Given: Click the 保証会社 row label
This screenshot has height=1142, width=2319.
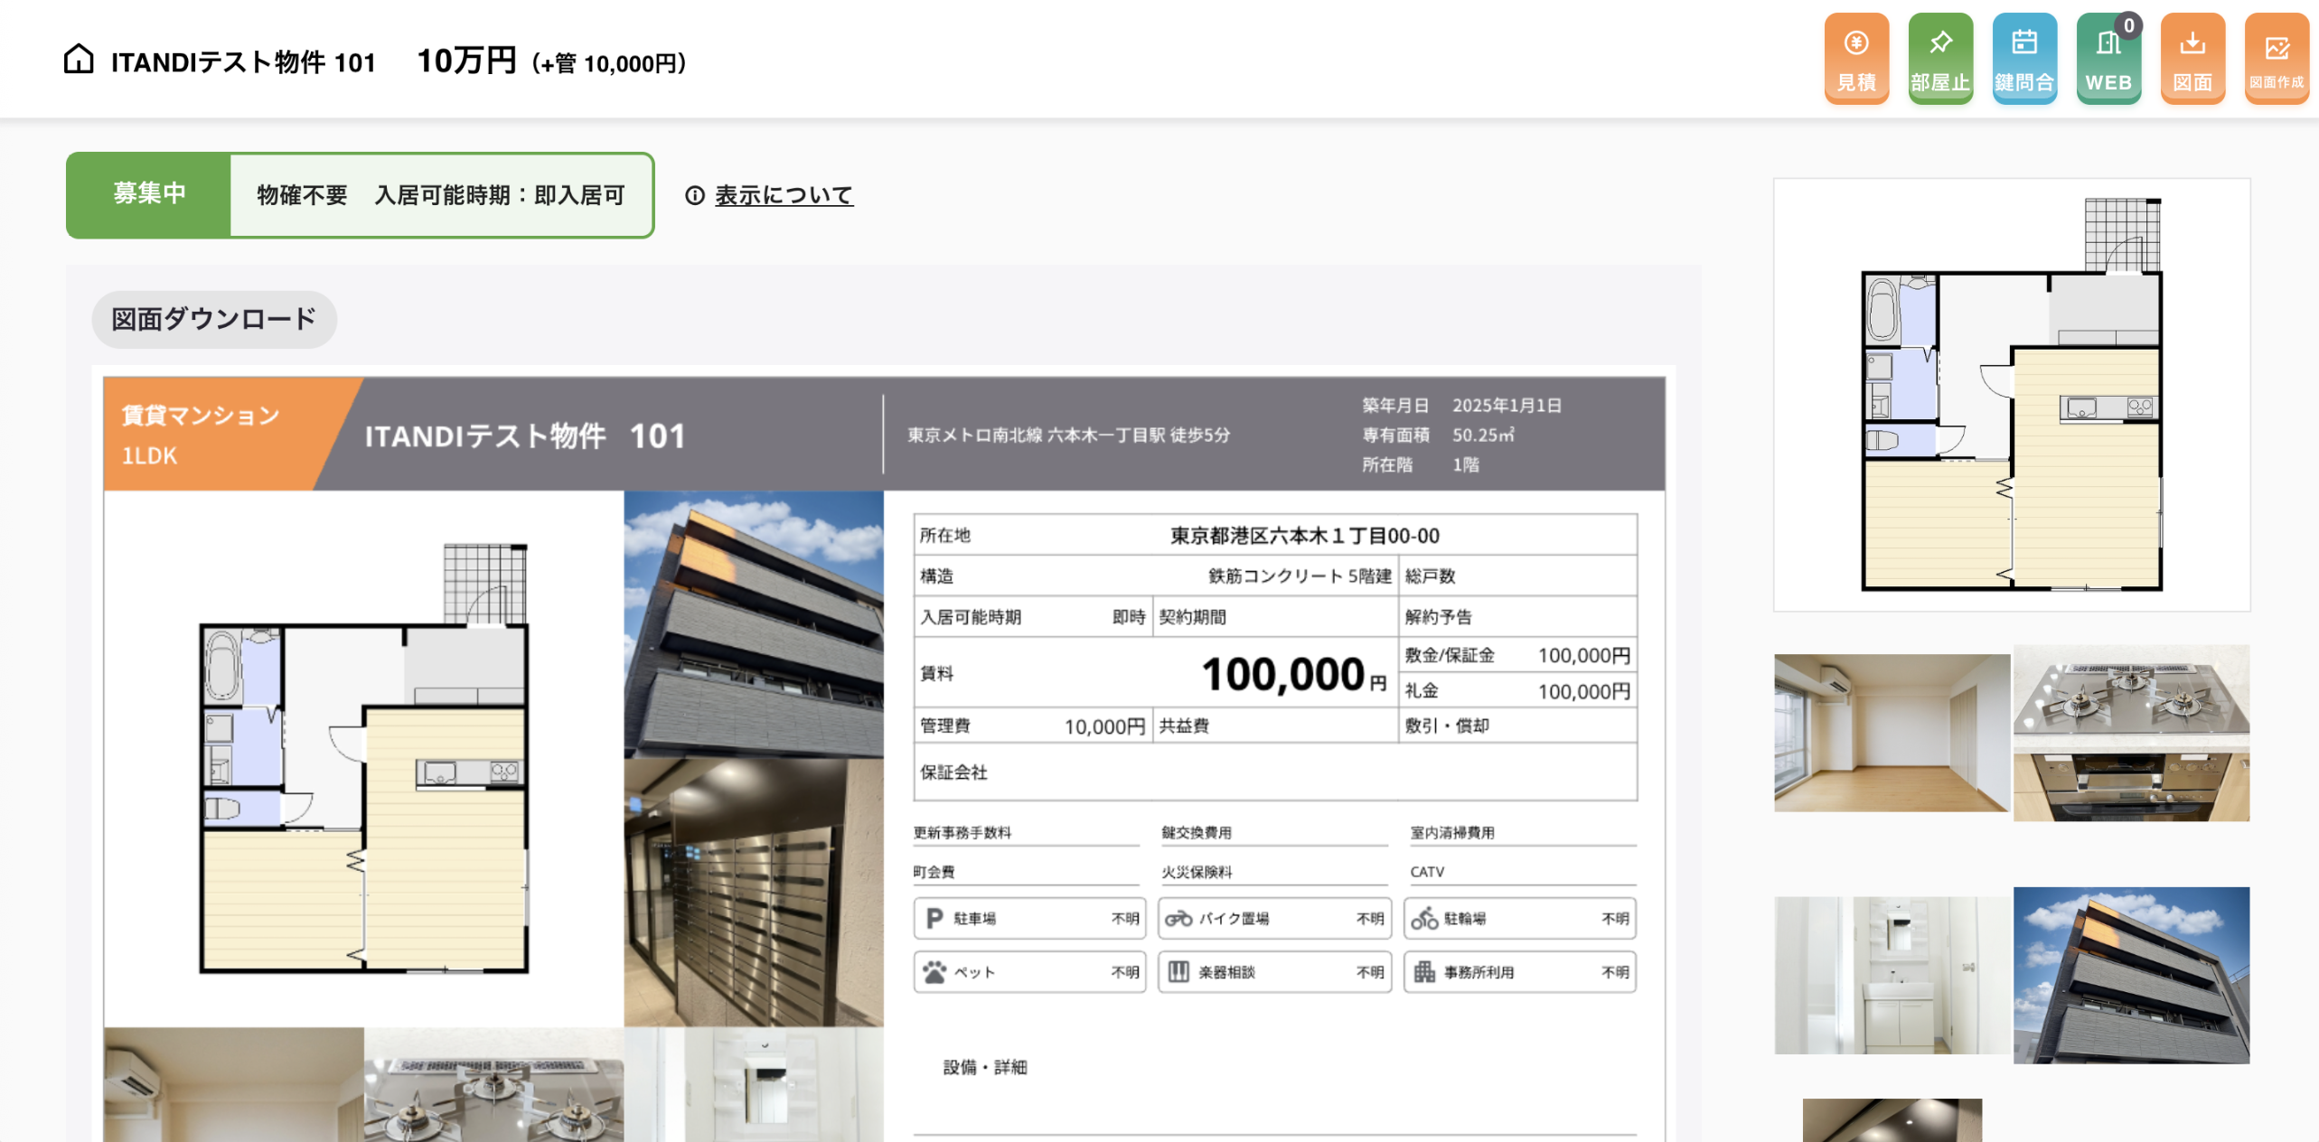Looking at the screenshot, I should tap(953, 772).
